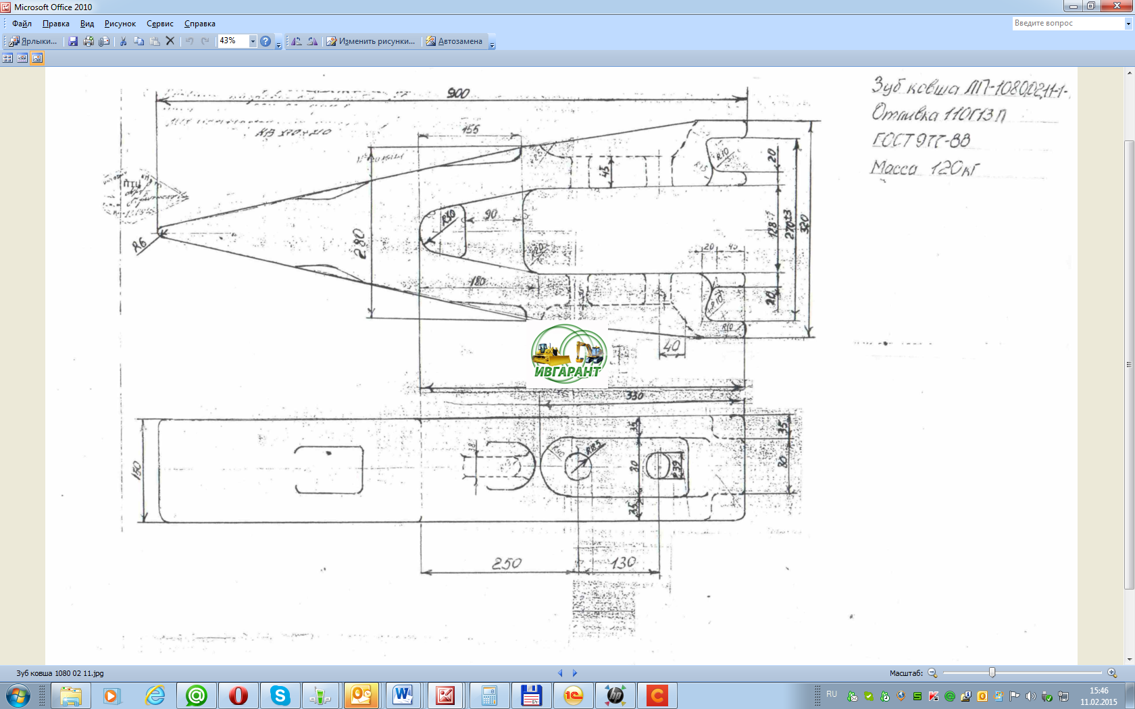Click the volume speaker tray icon
The height and width of the screenshot is (709, 1135).
tap(1030, 696)
